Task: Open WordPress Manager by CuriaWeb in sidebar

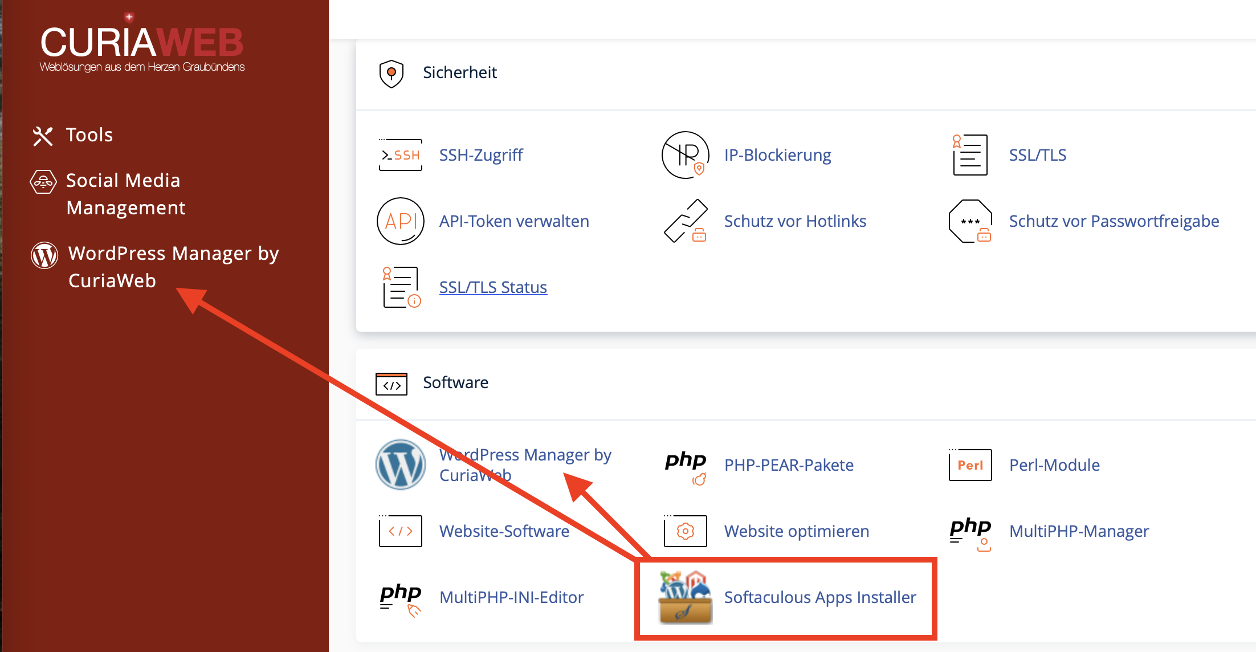Action: (x=173, y=267)
